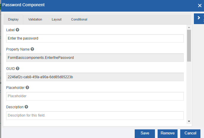This screenshot has width=204, height=138.
Task: Focus the Description input field
Action: click(95, 115)
